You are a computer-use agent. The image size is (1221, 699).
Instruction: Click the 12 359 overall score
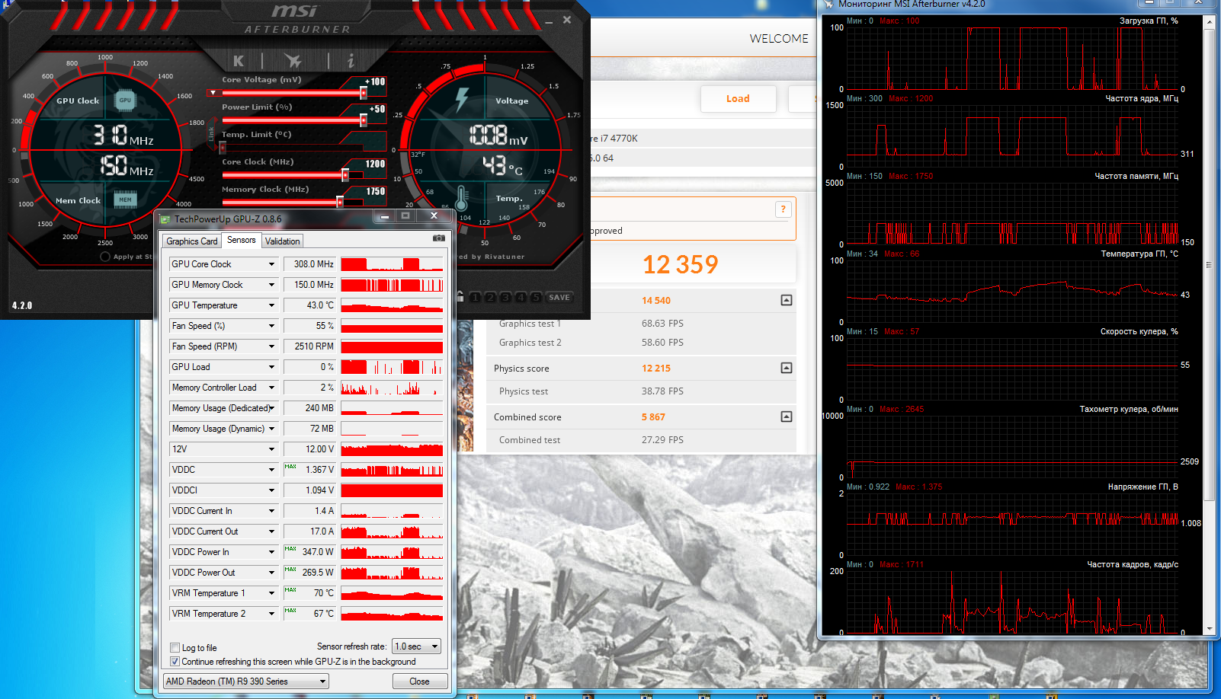point(680,265)
